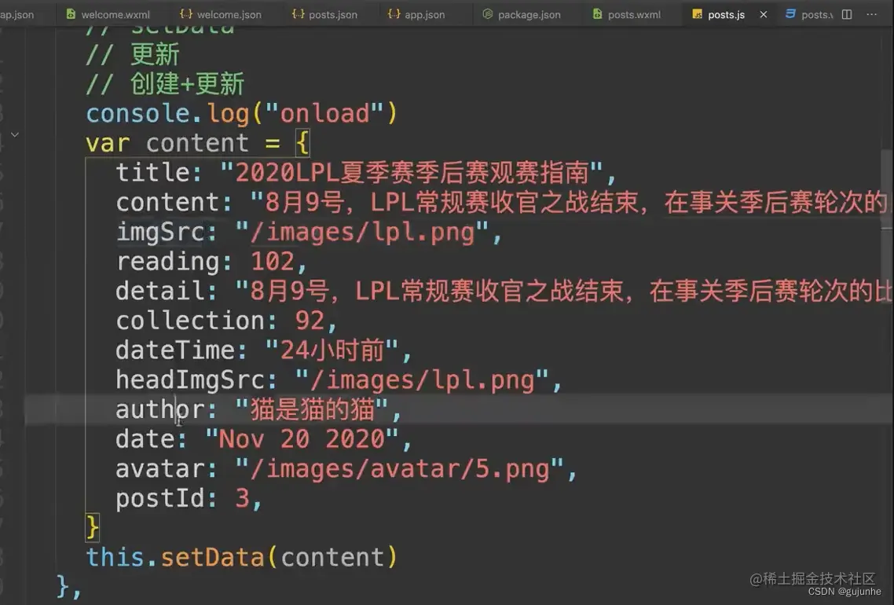The height and width of the screenshot is (605, 894).
Task: Click the detail property key
Action: click(x=160, y=291)
